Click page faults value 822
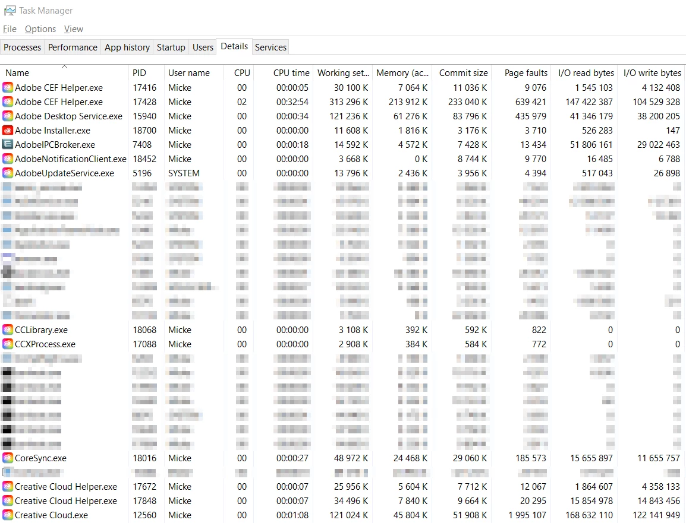 click(539, 330)
